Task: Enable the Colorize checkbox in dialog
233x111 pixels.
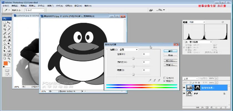Action: tap(164, 78)
